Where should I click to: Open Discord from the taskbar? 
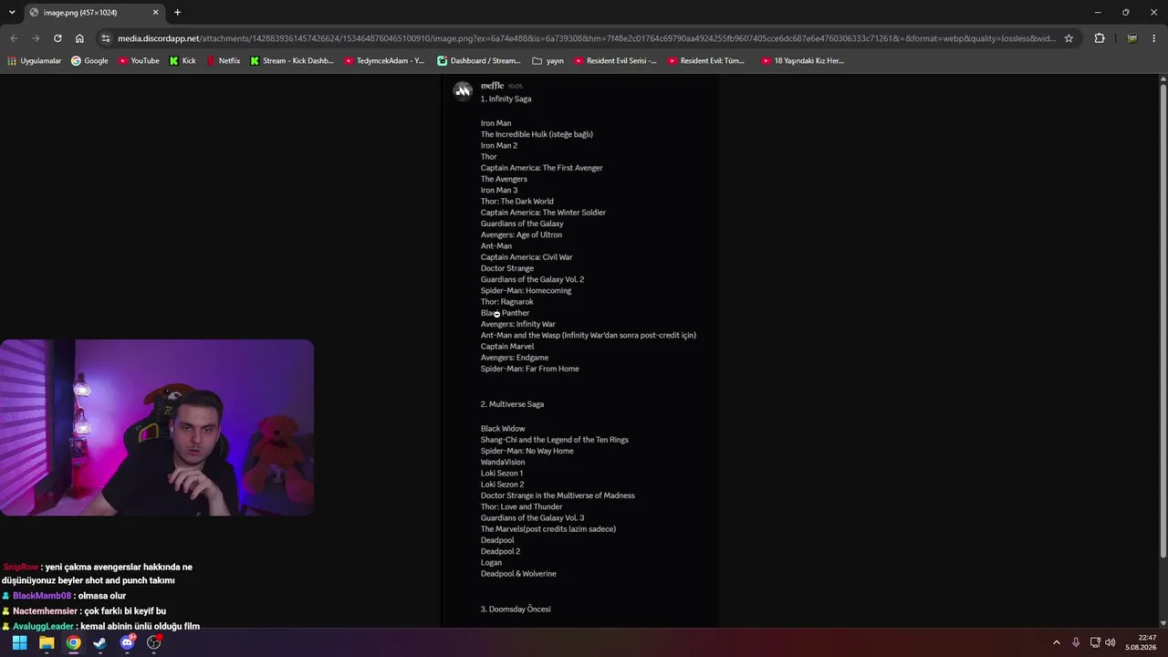(x=128, y=642)
